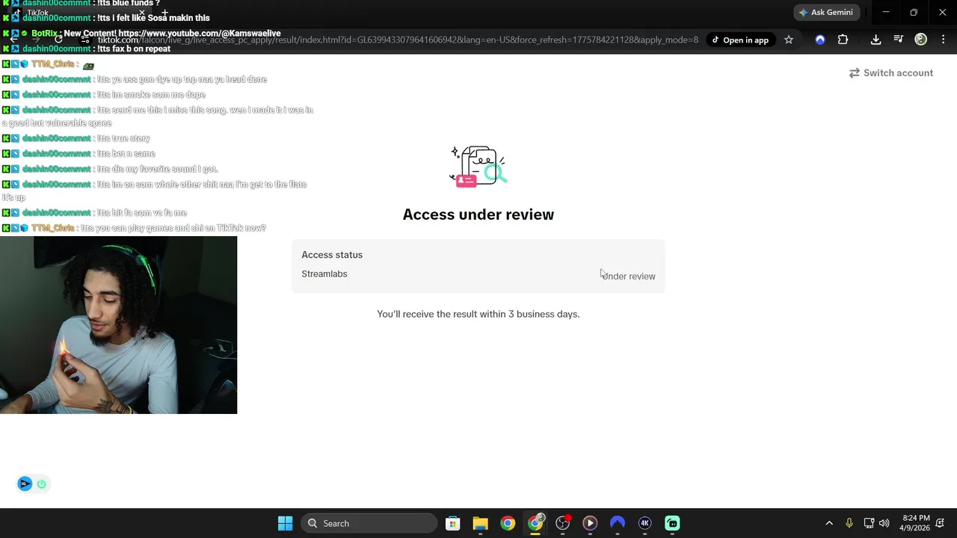Click Switch account link
This screenshot has width=957, height=538.
click(x=891, y=73)
